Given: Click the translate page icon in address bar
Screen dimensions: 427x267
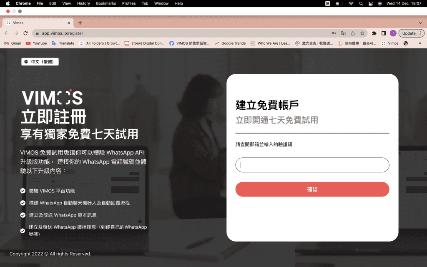Looking at the screenshot, I should [344, 33].
